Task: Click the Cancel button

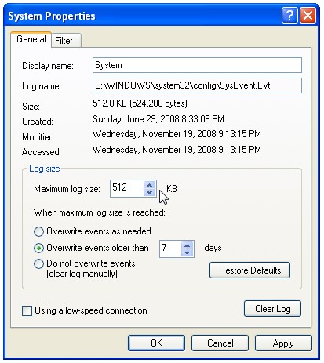Action: 220,343
